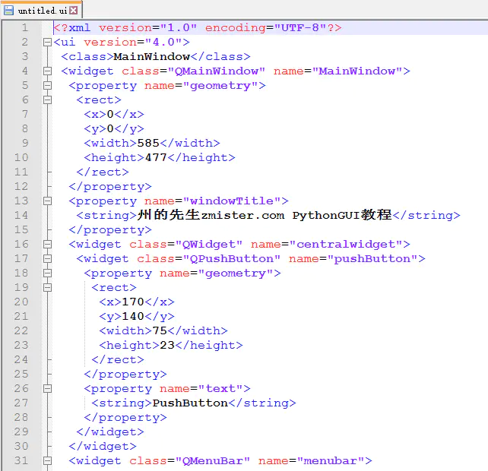
Task: Click the "windowTitle" attribute value
Action: (232, 201)
